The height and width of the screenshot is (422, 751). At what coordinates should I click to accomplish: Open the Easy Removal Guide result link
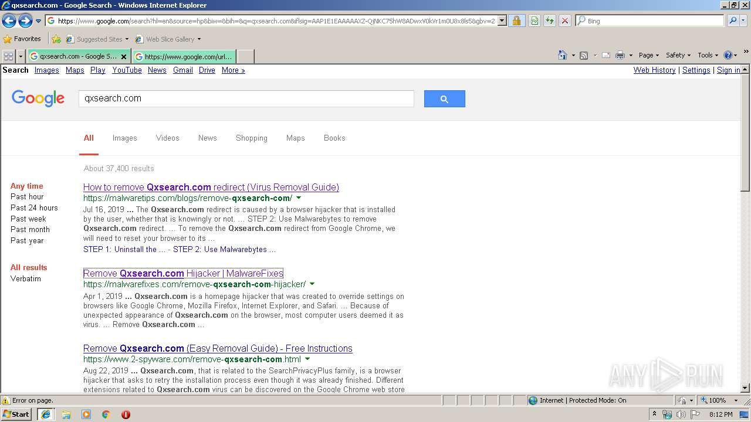point(218,348)
